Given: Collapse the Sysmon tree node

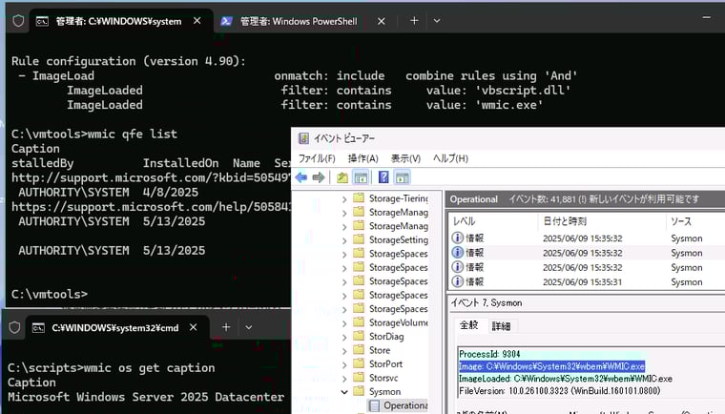Looking at the screenshot, I should point(344,392).
